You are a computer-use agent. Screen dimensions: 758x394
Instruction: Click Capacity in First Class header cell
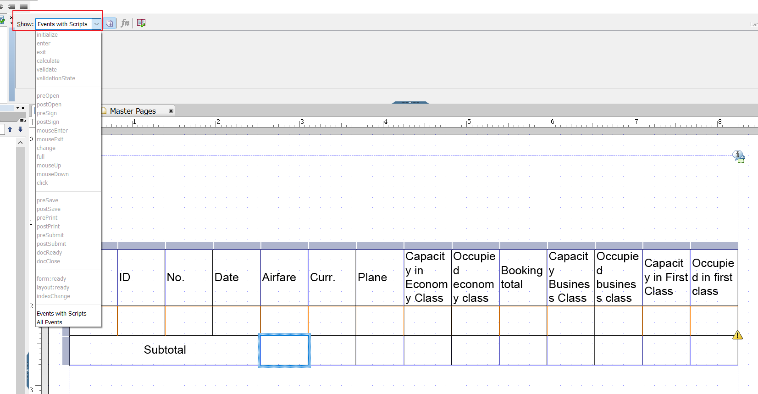coord(666,277)
